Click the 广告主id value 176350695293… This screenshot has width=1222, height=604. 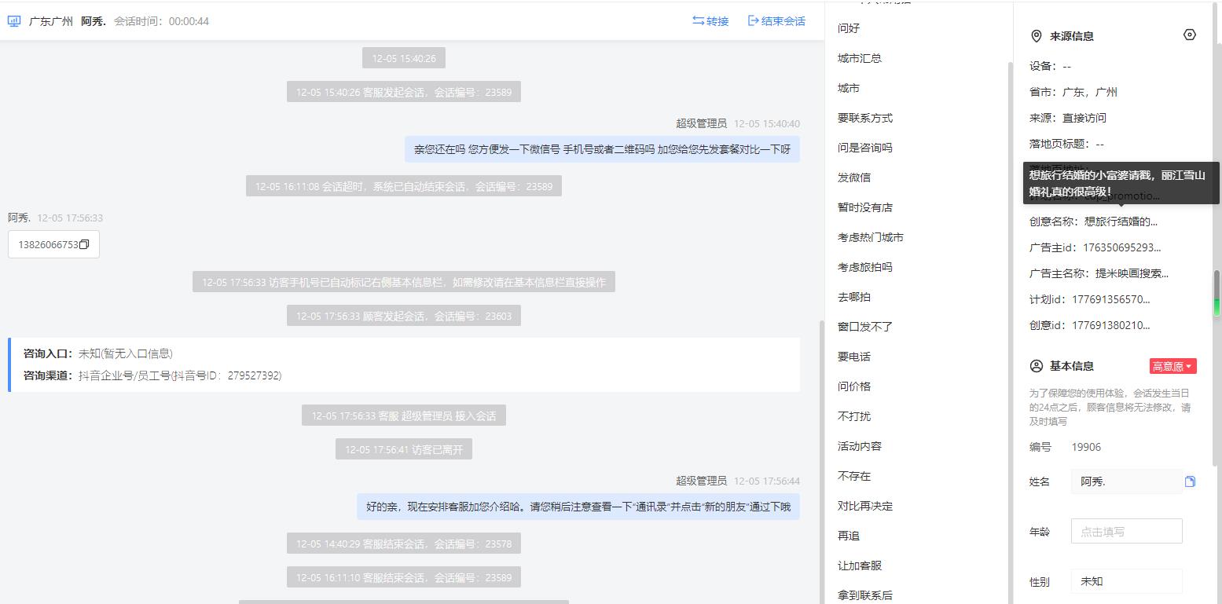click(1122, 247)
